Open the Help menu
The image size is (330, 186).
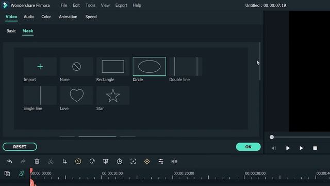point(137,5)
